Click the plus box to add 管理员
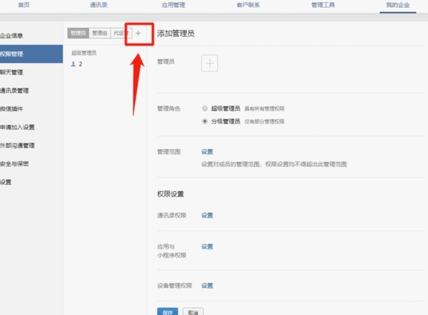Image resolution: width=428 pixels, height=315 pixels. point(210,63)
